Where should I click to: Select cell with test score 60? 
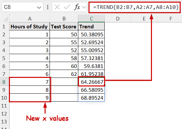(x=64, y=66)
